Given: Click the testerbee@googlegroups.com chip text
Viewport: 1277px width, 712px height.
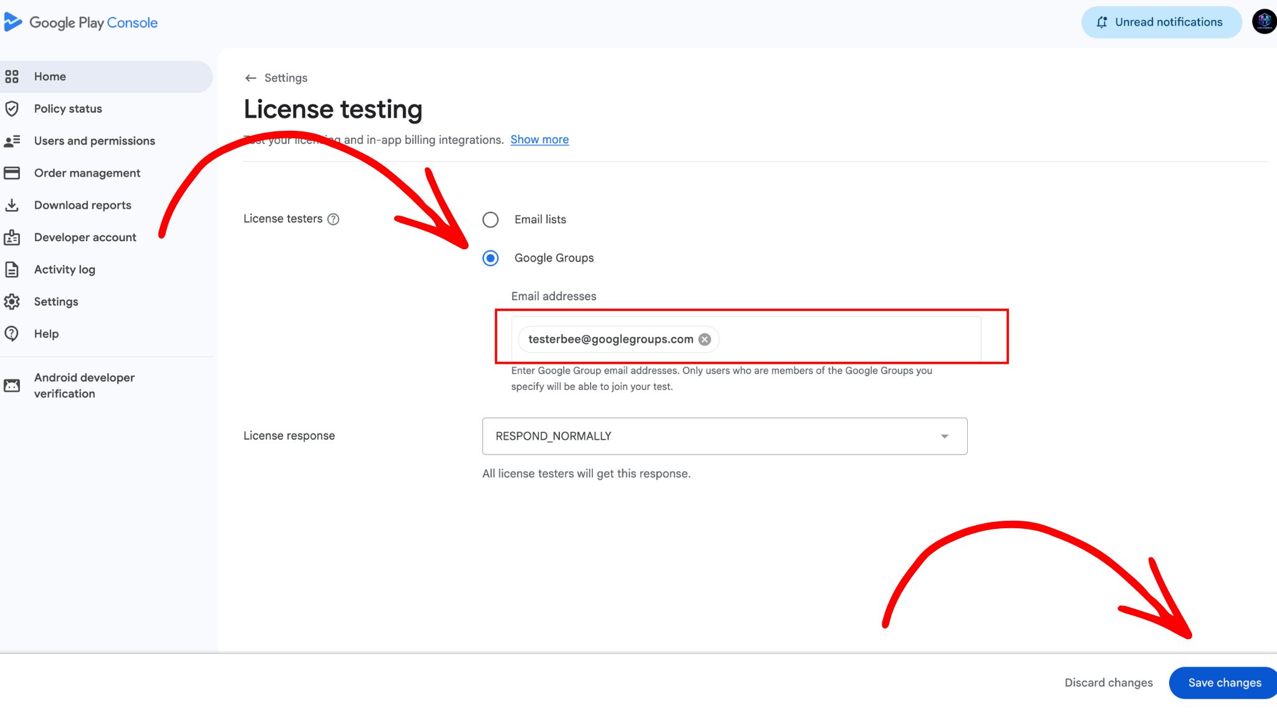Looking at the screenshot, I should (610, 339).
